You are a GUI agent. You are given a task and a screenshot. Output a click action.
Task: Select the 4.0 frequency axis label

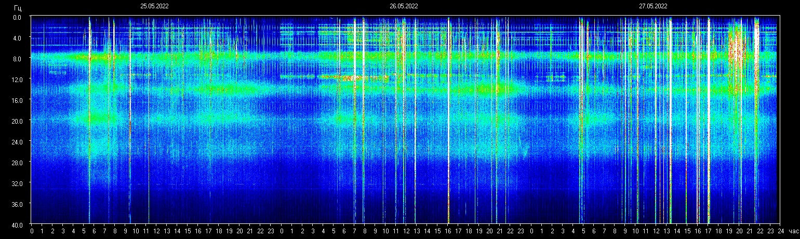point(17,38)
